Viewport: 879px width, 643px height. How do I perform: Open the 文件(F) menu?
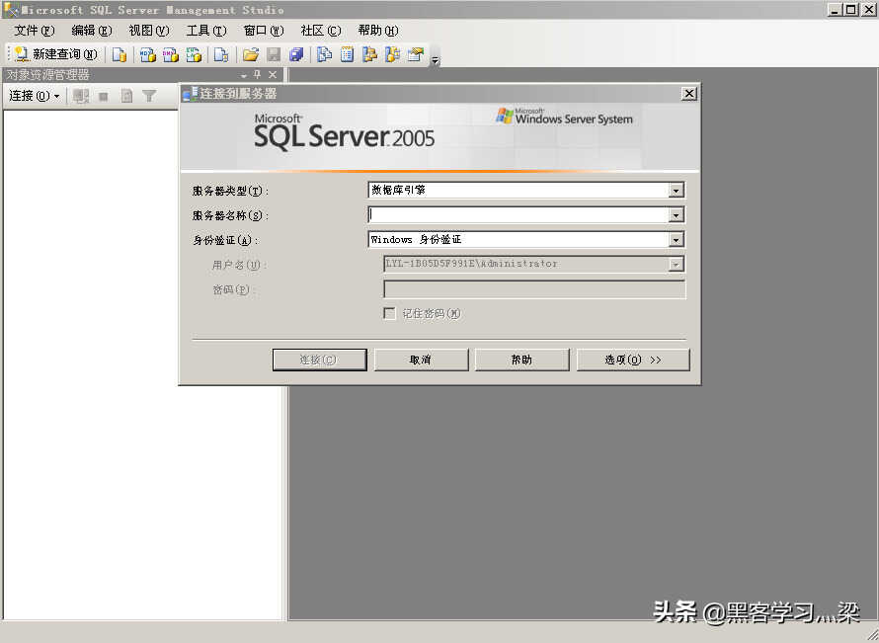(35, 31)
